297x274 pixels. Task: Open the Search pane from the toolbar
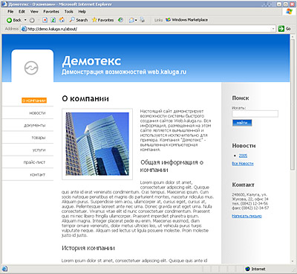click(79, 20)
